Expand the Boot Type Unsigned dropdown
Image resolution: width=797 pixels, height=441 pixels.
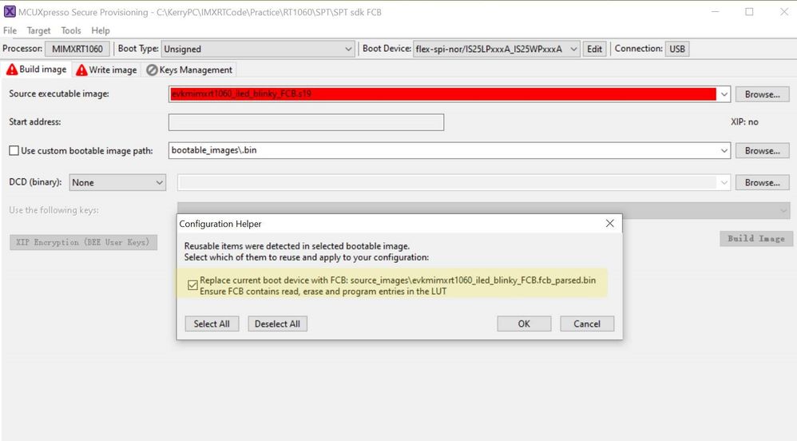tap(258, 49)
